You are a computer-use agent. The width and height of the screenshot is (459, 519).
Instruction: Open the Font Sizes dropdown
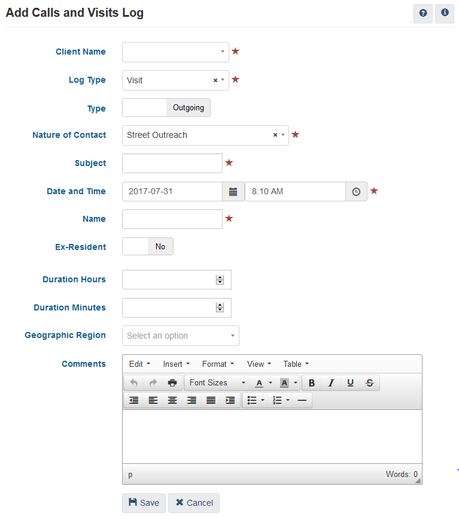tap(217, 383)
